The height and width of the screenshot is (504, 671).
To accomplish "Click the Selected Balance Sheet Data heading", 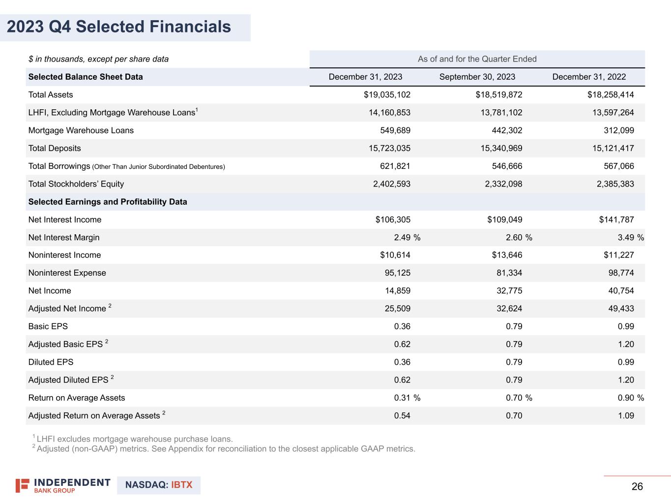I will click(x=86, y=77).
